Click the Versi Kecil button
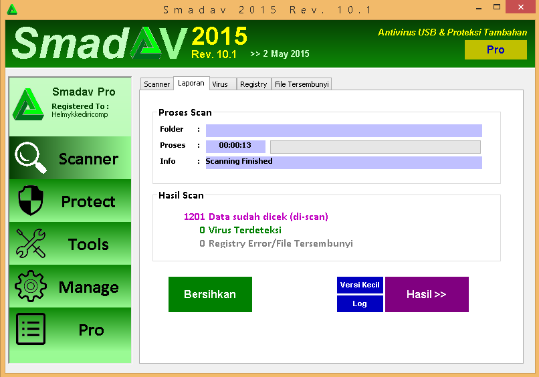The width and height of the screenshot is (539, 377). pyautogui.click(x=360, y=285)
